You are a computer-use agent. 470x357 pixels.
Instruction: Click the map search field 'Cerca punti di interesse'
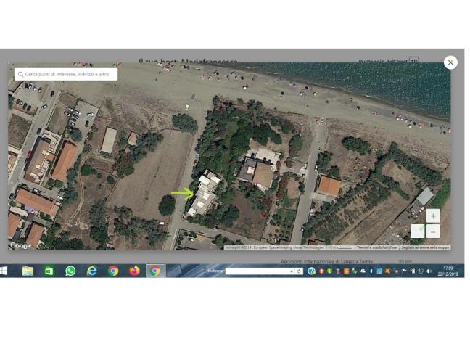pos(69,74)
